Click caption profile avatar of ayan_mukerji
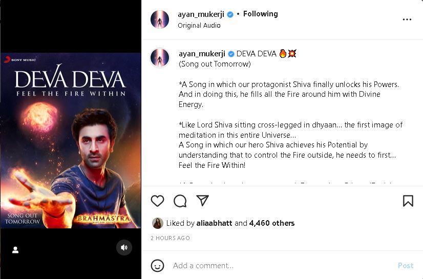The image size is (423, 279). pos(160,57)
